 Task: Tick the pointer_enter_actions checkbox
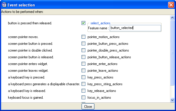pos(83,64)
